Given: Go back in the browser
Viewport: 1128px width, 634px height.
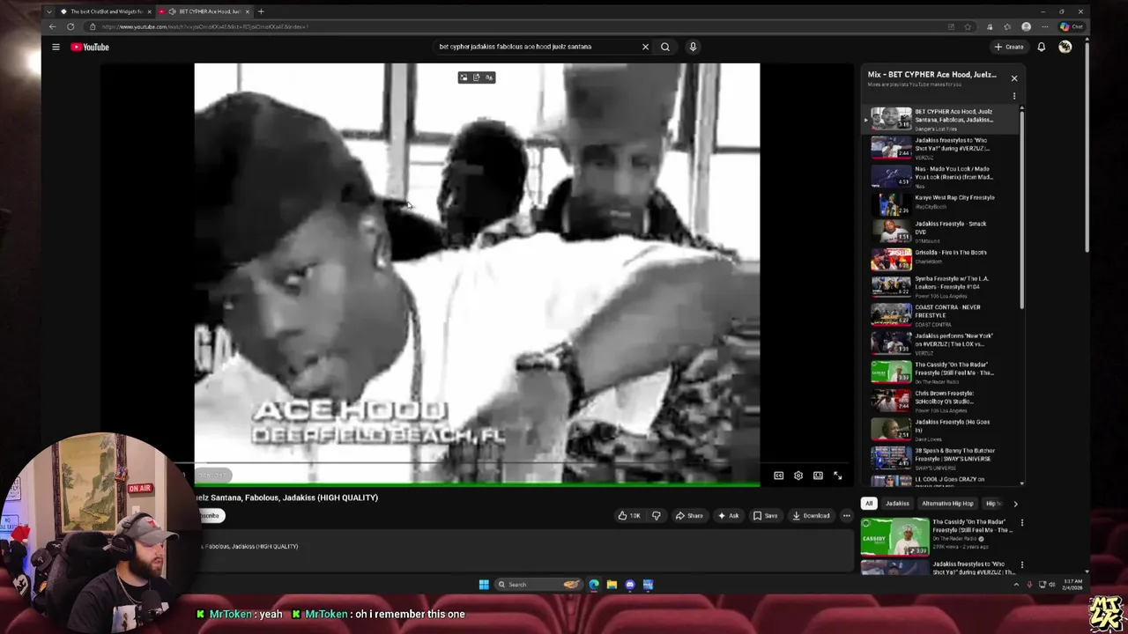Looking at the screenshot, I should tap(52, 26).
